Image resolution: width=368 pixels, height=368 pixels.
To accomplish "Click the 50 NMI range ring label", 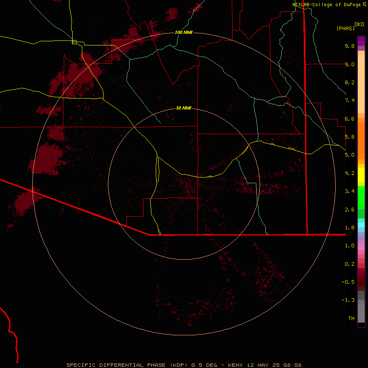I will pyautogui.click(x=184, y=108).
